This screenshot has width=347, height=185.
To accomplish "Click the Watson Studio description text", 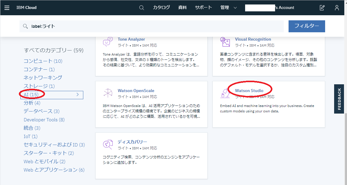I will [x=267, y=108].
